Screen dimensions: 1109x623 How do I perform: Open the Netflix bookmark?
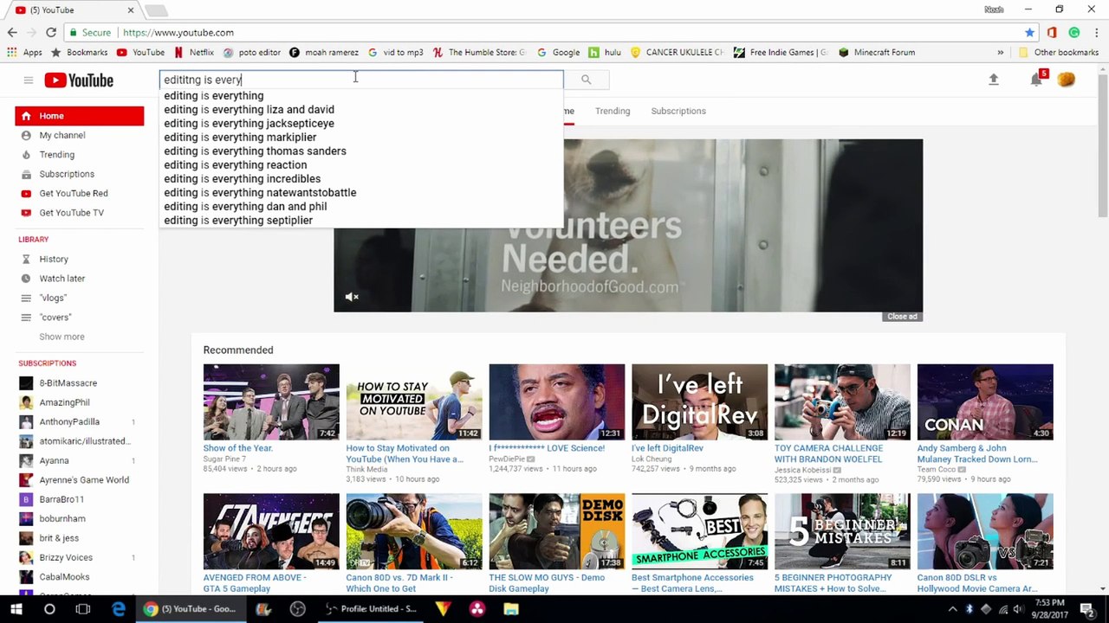pyautogui.click(x=194, y=52)
